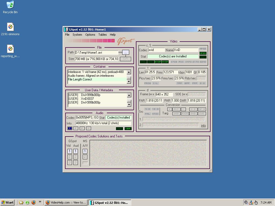Image resolution: width=275 pixels, height=206 pixels.
Task: Click the GSpot window title icon
Action: click(66, 30)
